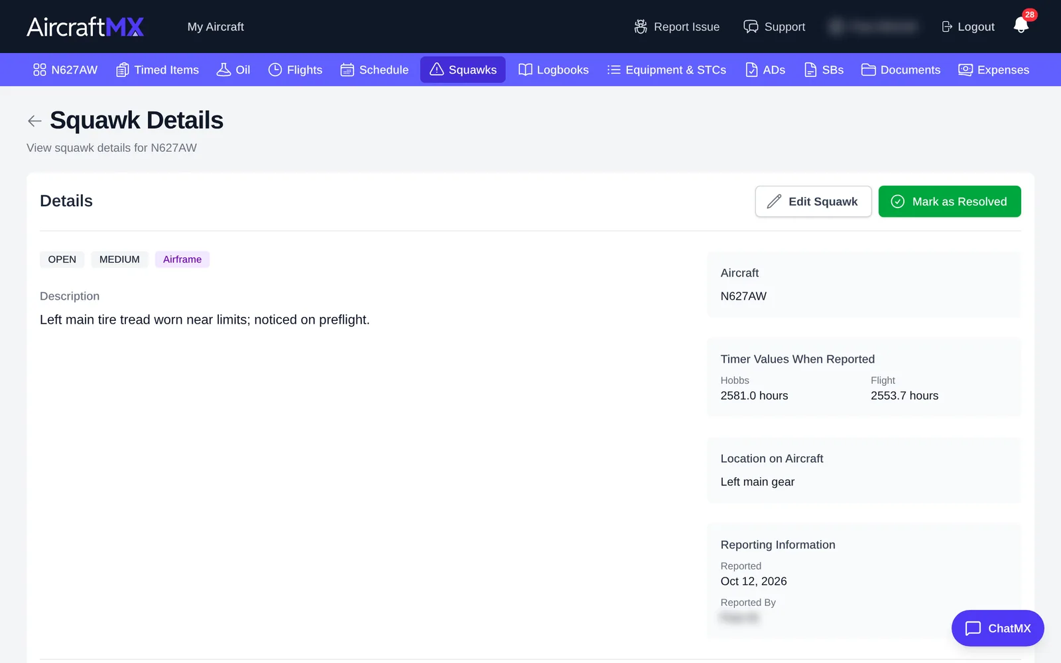The height and width of the screenshot is (663, 1061).
Task: Click the 'Left main tire tread worn' description
Action: pyautogui.click(x=205, y=320)
